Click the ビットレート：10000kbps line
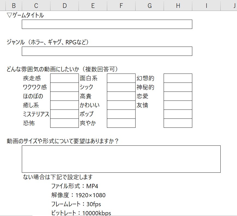This screenshot has width=237, height=216. coord(81,213)
